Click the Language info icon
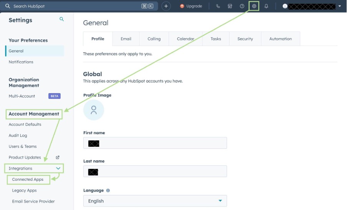 click(x=108, y=190)
